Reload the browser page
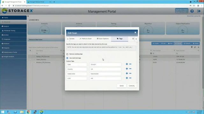Image resolution: width=204 pixels, height=114 pixels. click(9, 6)
